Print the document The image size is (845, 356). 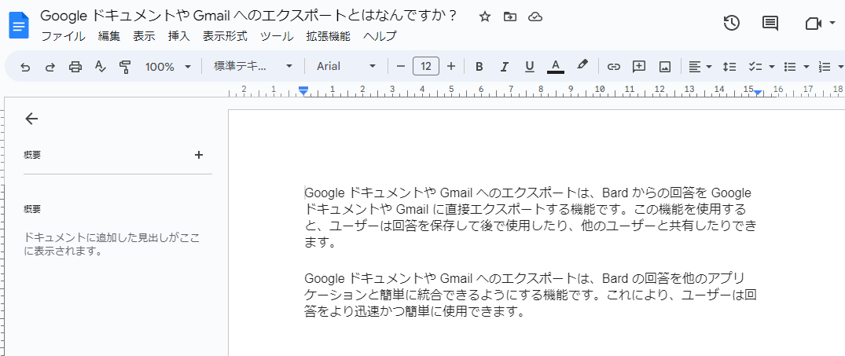click(x=75, y=67)
